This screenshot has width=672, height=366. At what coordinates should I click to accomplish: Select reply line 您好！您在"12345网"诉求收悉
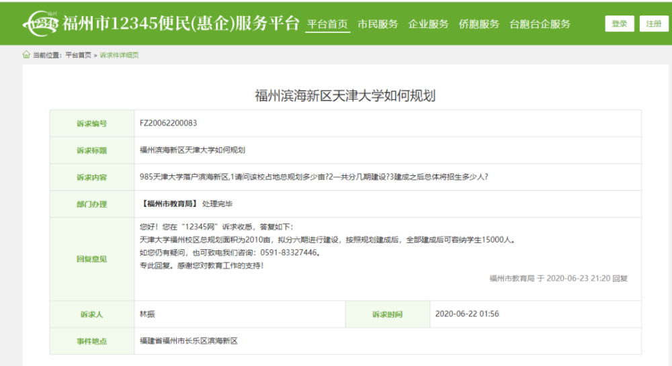[x=216, y=227]
